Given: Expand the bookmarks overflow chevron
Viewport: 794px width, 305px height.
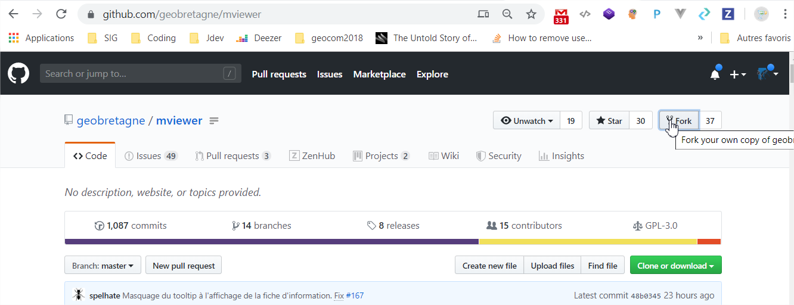Looking at the screenshot, I should 700,38.
